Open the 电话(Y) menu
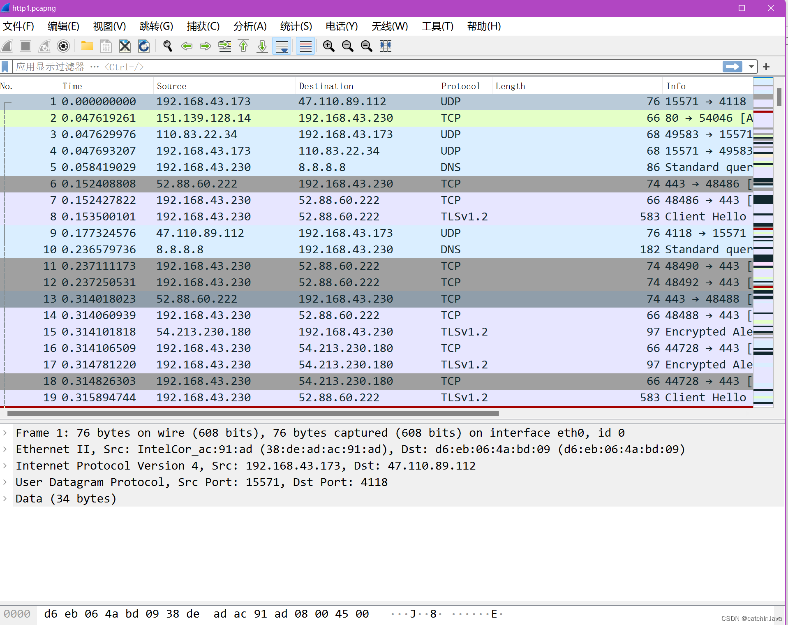 [342, 26]
